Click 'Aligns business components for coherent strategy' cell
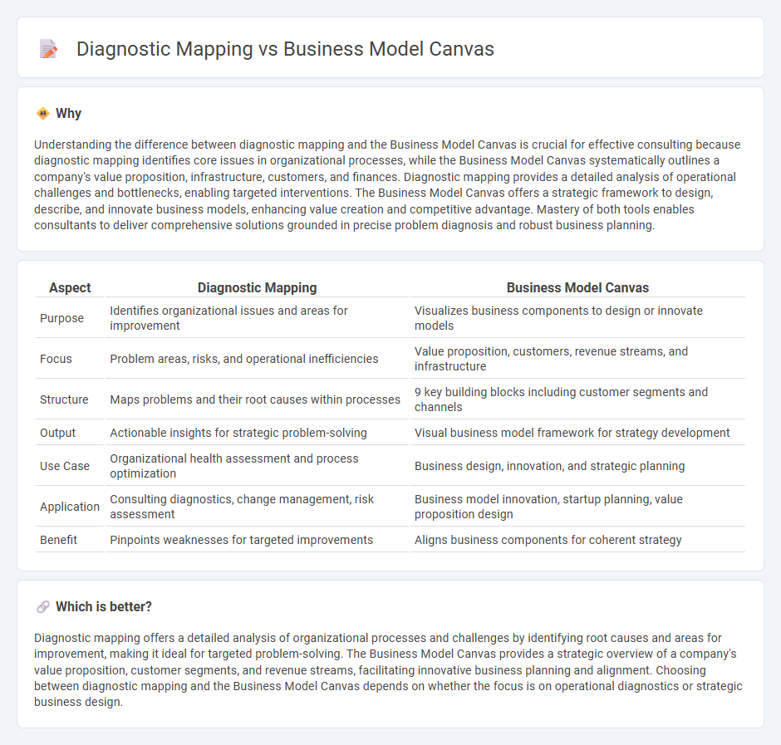This screenshot has width=781, height=745. pos(577,540)
